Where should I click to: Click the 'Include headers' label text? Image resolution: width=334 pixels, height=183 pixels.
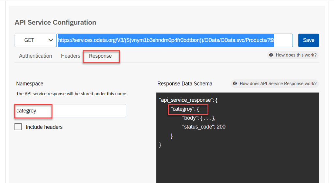(x=44, y=127)
